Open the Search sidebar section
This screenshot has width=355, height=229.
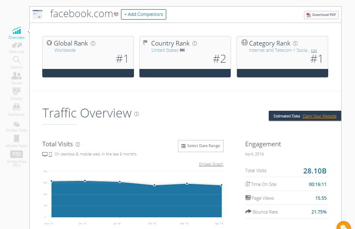point(16,62)
